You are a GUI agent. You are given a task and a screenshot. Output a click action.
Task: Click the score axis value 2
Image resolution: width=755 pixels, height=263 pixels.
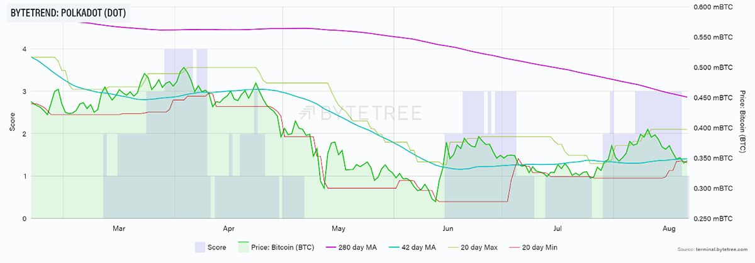pos(24,133)
